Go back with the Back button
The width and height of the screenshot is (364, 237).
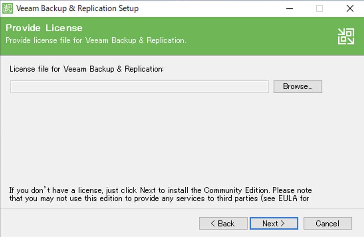tap(223, 224)
